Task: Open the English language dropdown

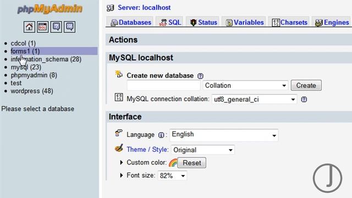Action: point(224,135)
